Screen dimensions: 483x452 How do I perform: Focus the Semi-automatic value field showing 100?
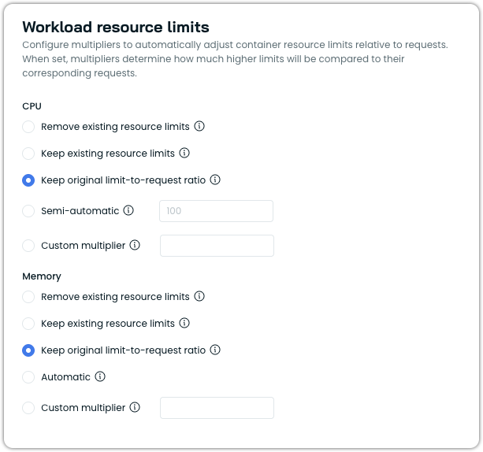[216, 211]
